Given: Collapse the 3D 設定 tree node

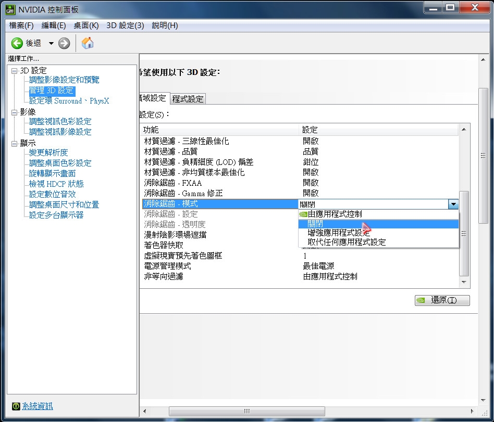Looking at the screenshot, I should (14, 71).
